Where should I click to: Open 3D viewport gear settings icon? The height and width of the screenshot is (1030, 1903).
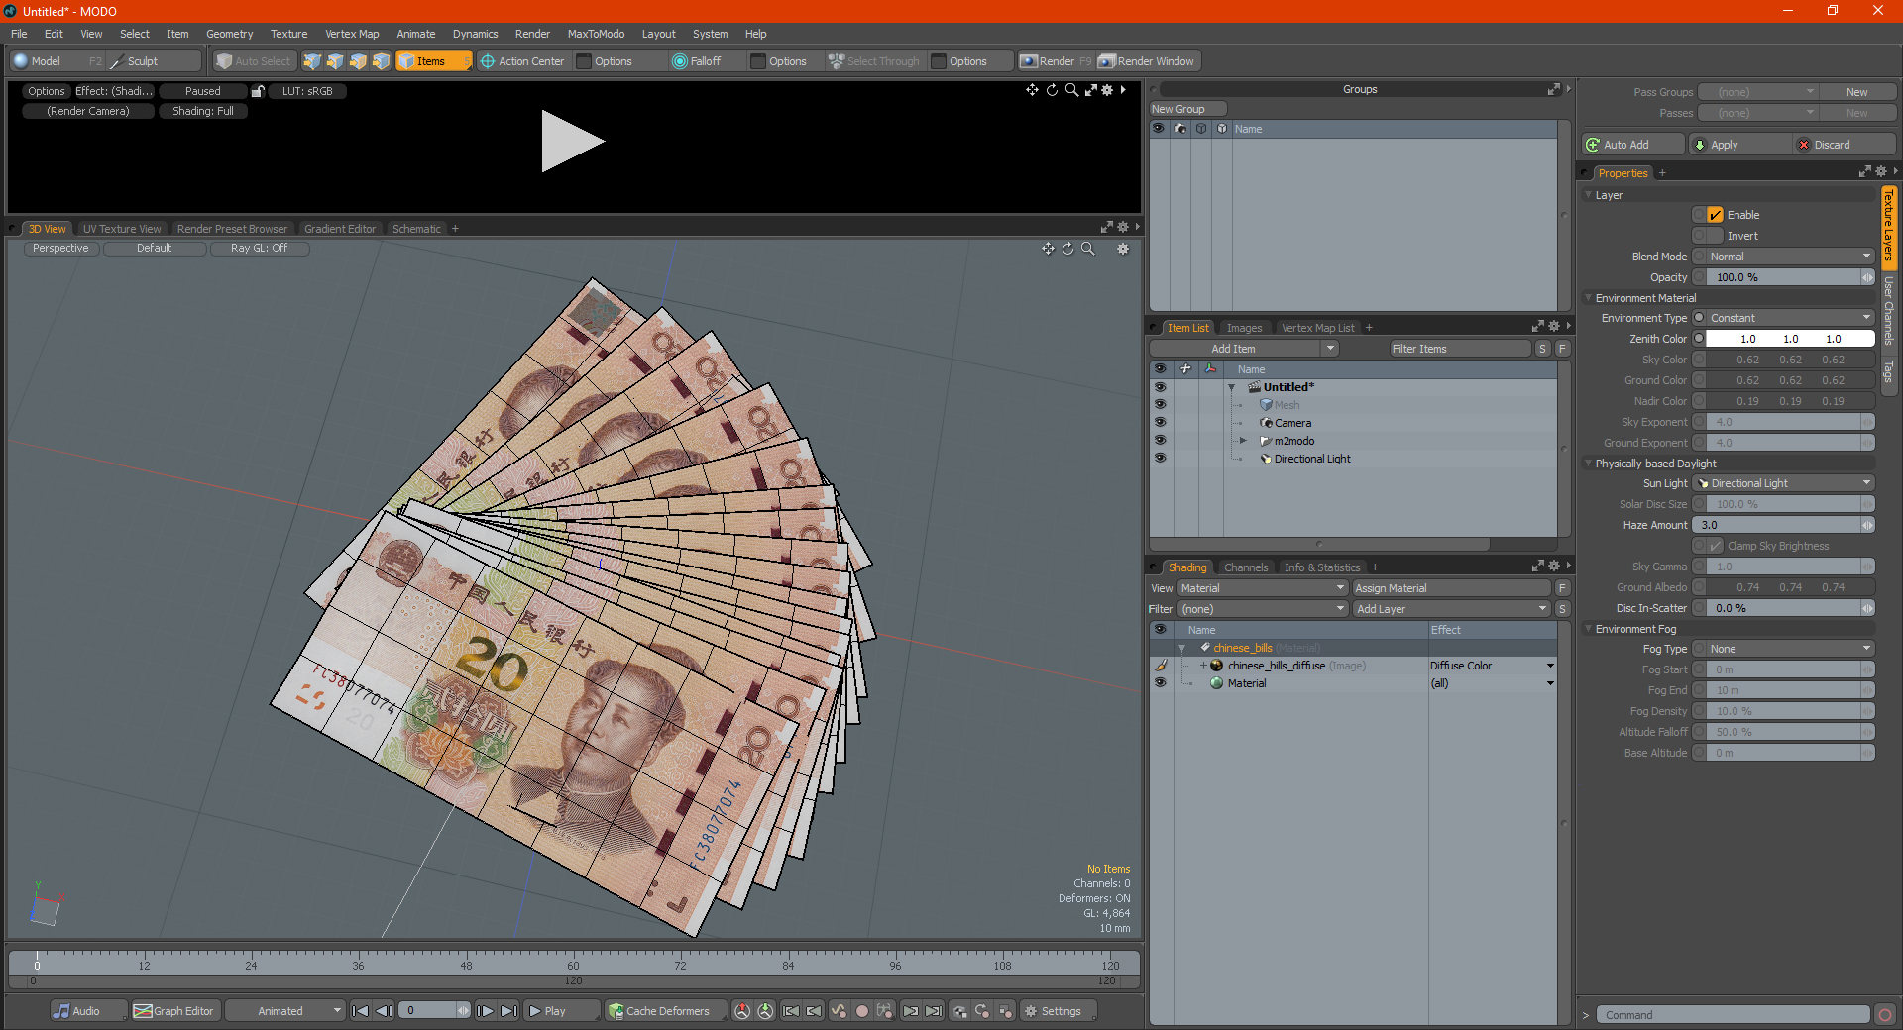(1123, 249)
